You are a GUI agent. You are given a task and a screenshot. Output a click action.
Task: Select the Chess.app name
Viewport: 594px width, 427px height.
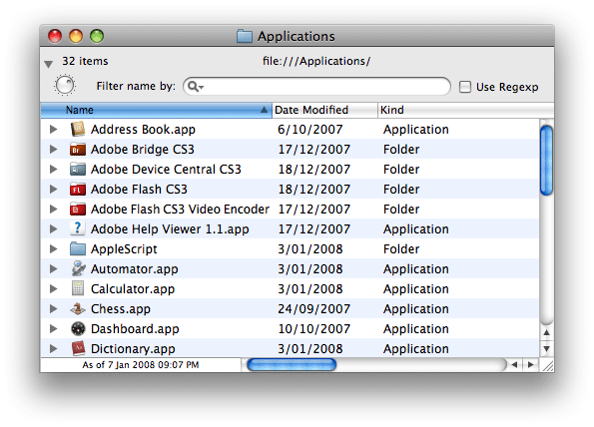[121, 309]
